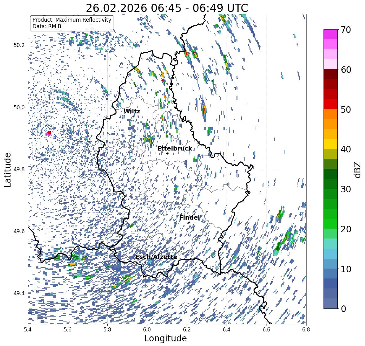The width and height of the screenshot is (365, 346).
Task: Select the Findel station label
Action: (189, 217)
